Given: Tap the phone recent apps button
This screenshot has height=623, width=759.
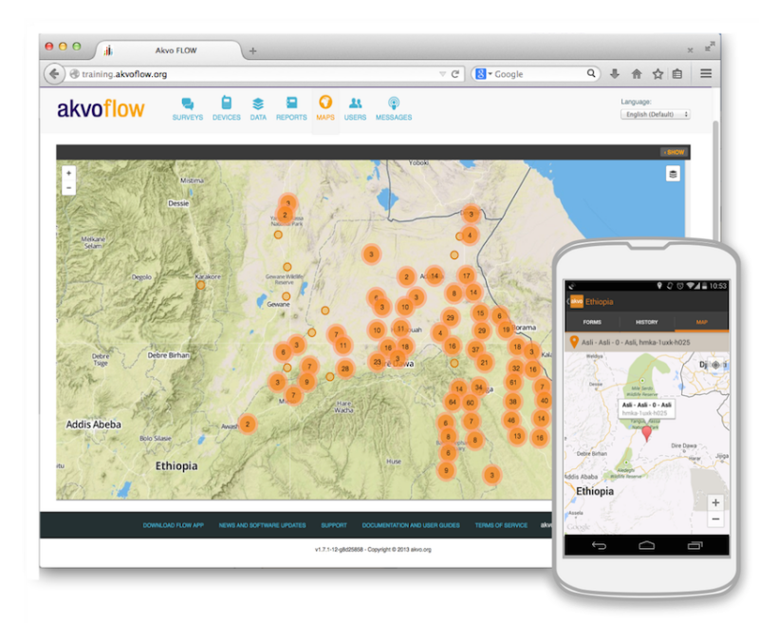Looking at the screenshot, I should pos(695,546).
